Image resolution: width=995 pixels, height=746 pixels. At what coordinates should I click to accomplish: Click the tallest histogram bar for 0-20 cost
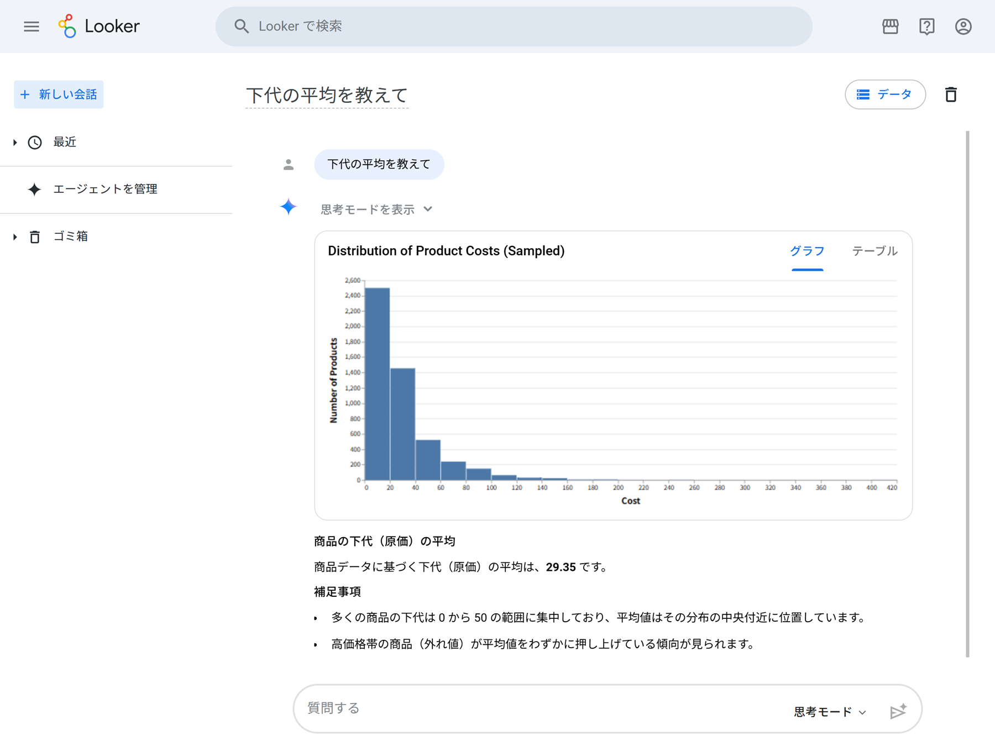tap(377, 383)
